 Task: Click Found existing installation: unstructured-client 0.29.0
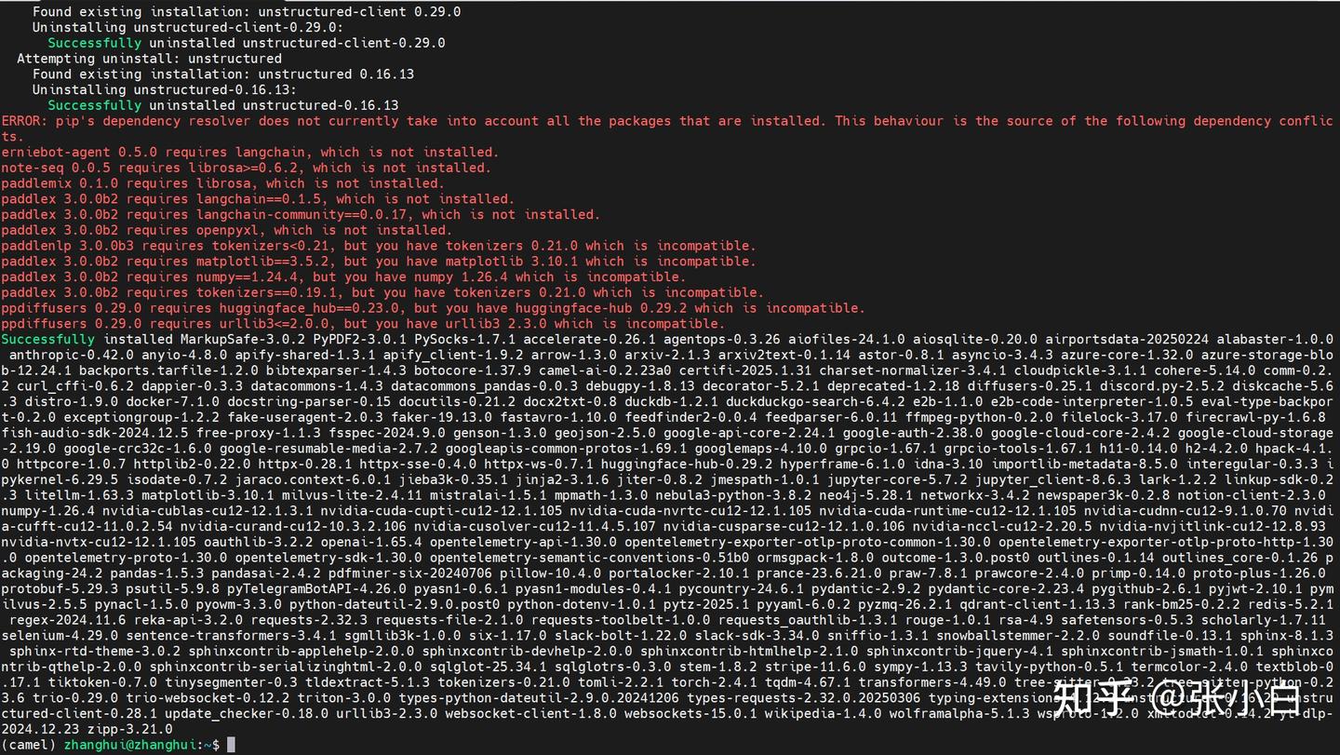click(x=246, y=12)
